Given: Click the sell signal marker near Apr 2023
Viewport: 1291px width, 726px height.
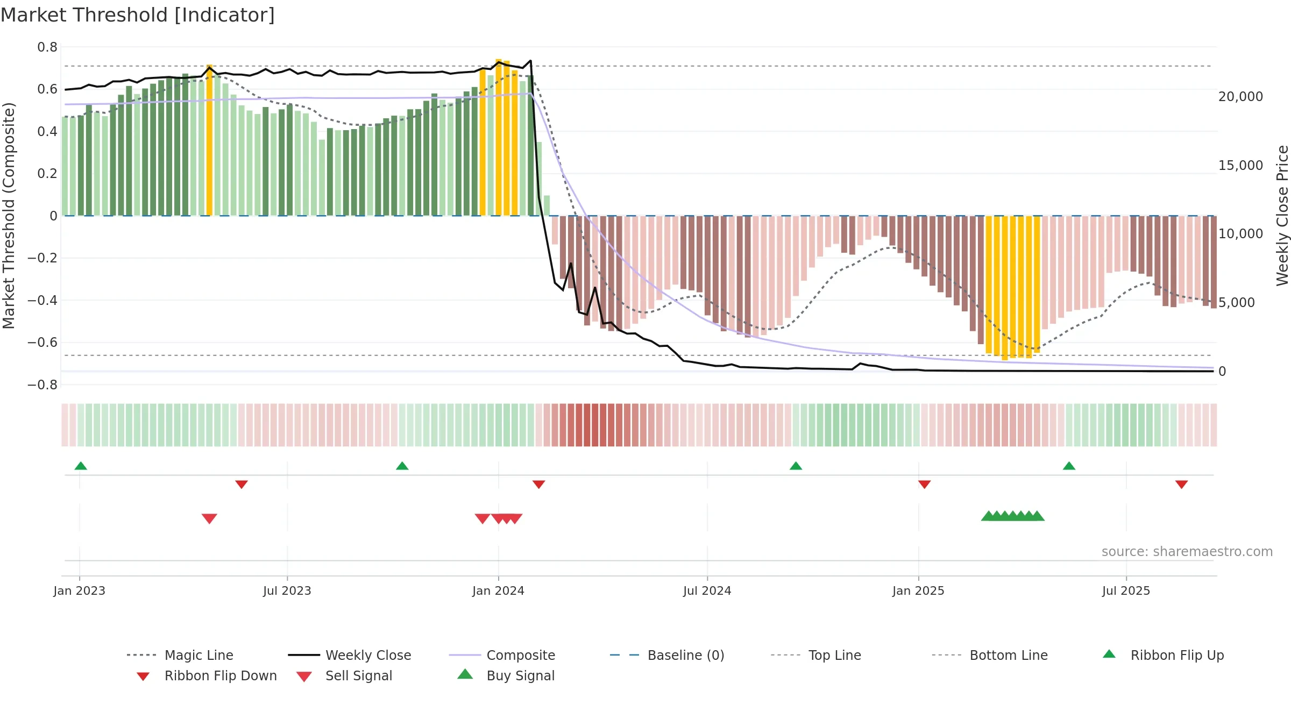Looking at the screenshot, I should click(x=209, y=518).
